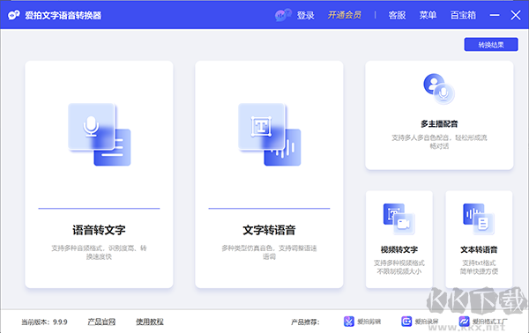Open the 菜单 menu

tap(428, 15)
